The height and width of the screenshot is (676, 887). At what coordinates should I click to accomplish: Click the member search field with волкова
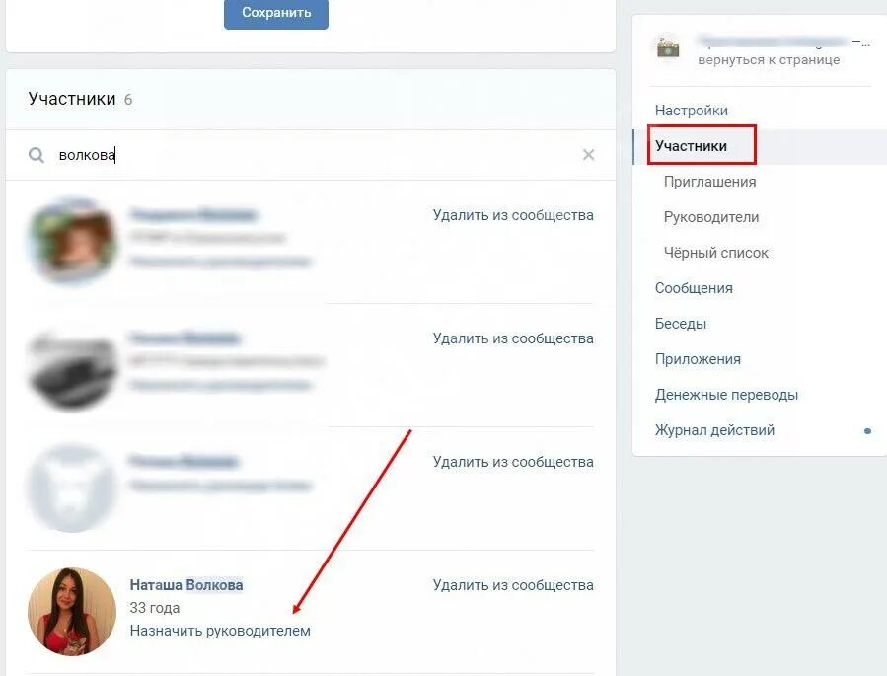point(311,155)
